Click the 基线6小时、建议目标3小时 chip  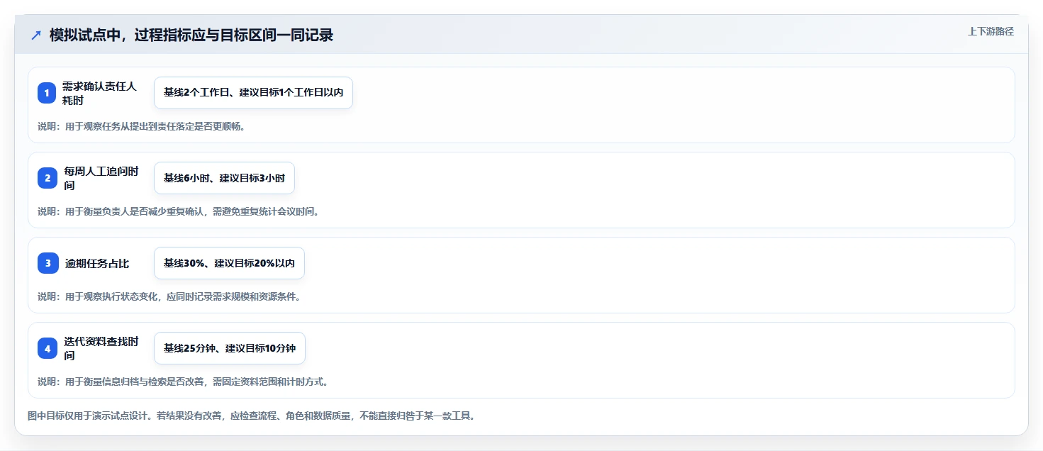click(x=224, y=178)
